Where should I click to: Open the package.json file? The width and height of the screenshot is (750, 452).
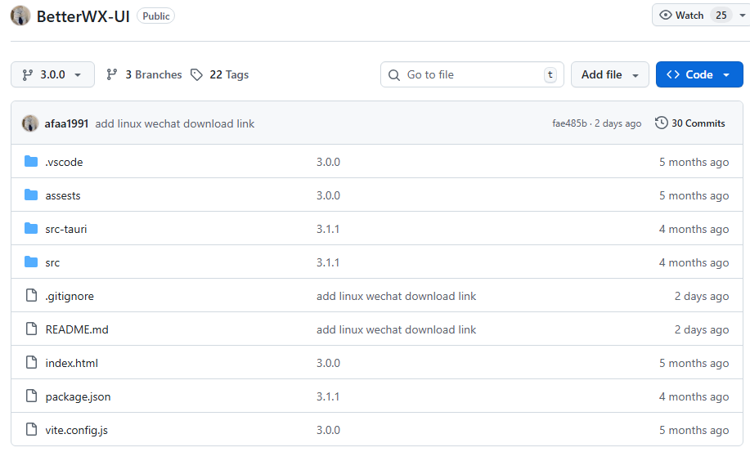(x=78, y=396)
